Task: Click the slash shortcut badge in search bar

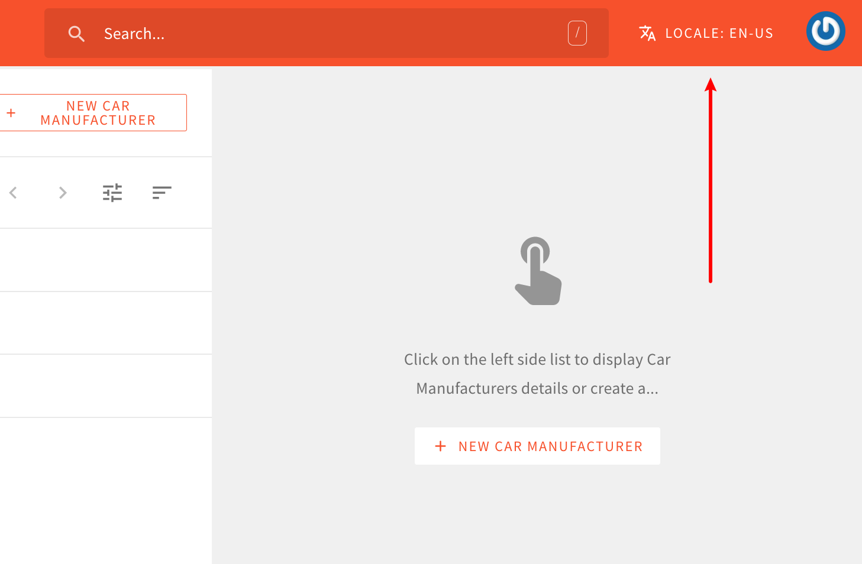Action: [577, 33]
